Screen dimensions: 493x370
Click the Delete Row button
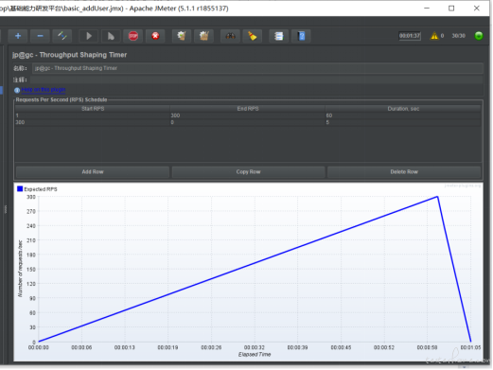pos(404,172)
